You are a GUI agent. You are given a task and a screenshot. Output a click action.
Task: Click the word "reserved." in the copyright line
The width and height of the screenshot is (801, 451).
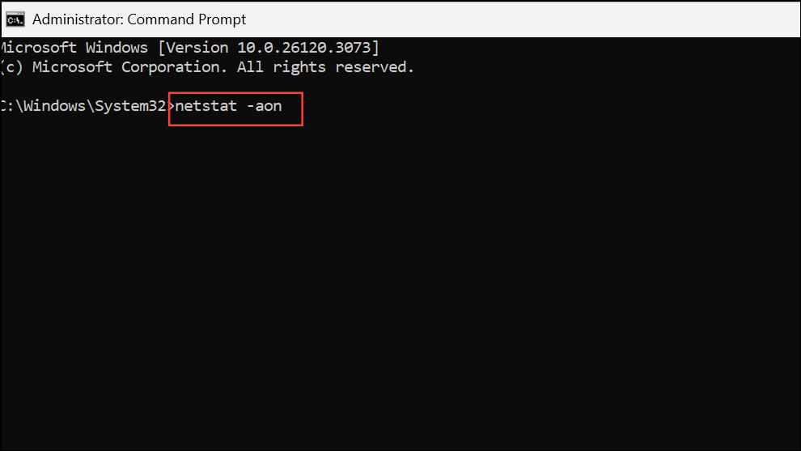tap(375, 67)
